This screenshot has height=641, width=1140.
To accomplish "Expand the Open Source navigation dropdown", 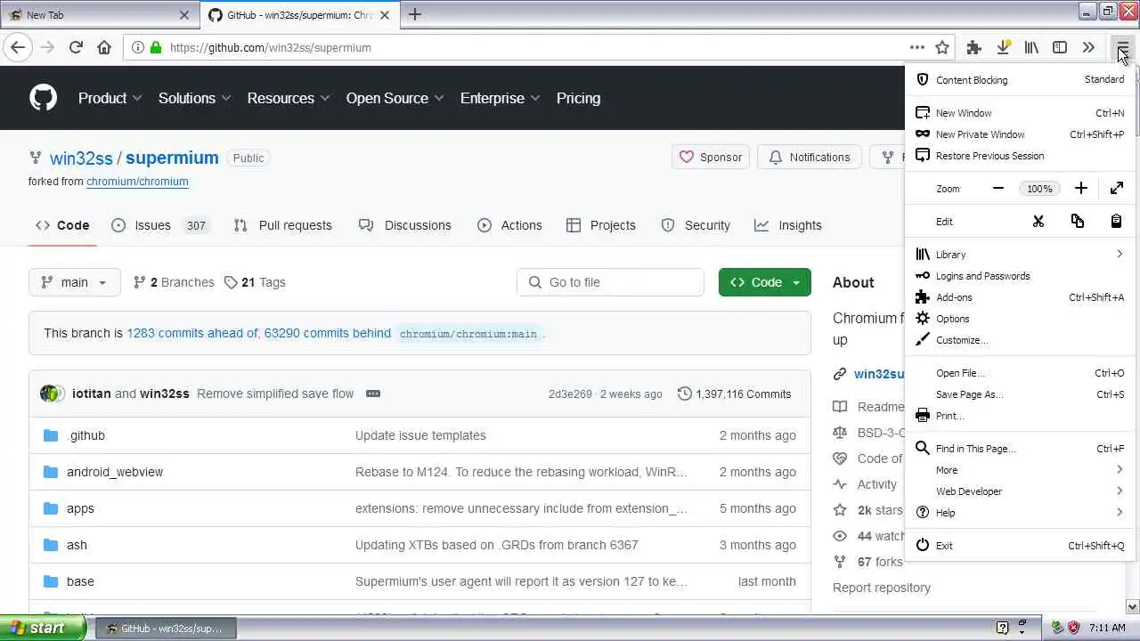I will point(395,98).
